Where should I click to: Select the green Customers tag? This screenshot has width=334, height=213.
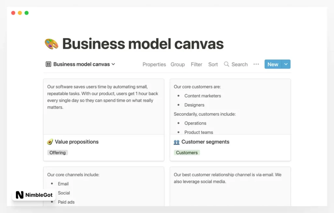coord(187,153)
